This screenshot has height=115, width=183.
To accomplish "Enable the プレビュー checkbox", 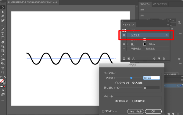I will pos(103,111).
